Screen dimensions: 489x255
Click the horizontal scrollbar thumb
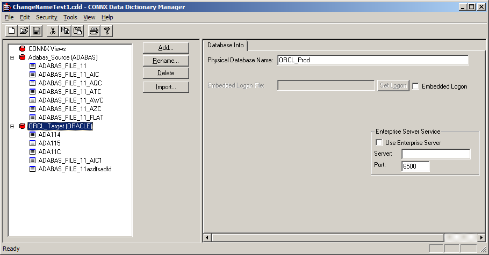click(328, 237)
